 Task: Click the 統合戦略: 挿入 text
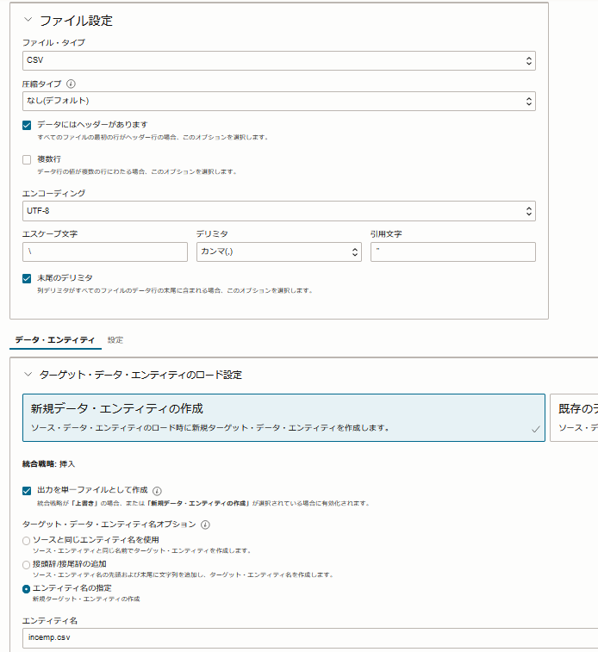[x=48, y=464]
